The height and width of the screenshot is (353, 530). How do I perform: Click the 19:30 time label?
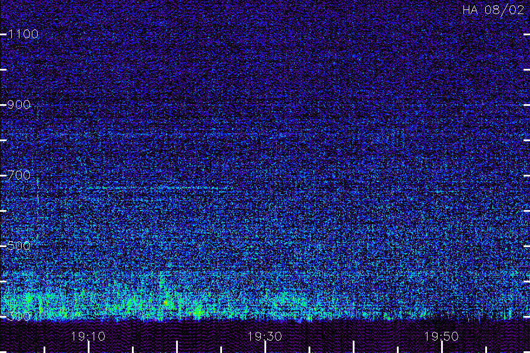(x=264, y=337)
